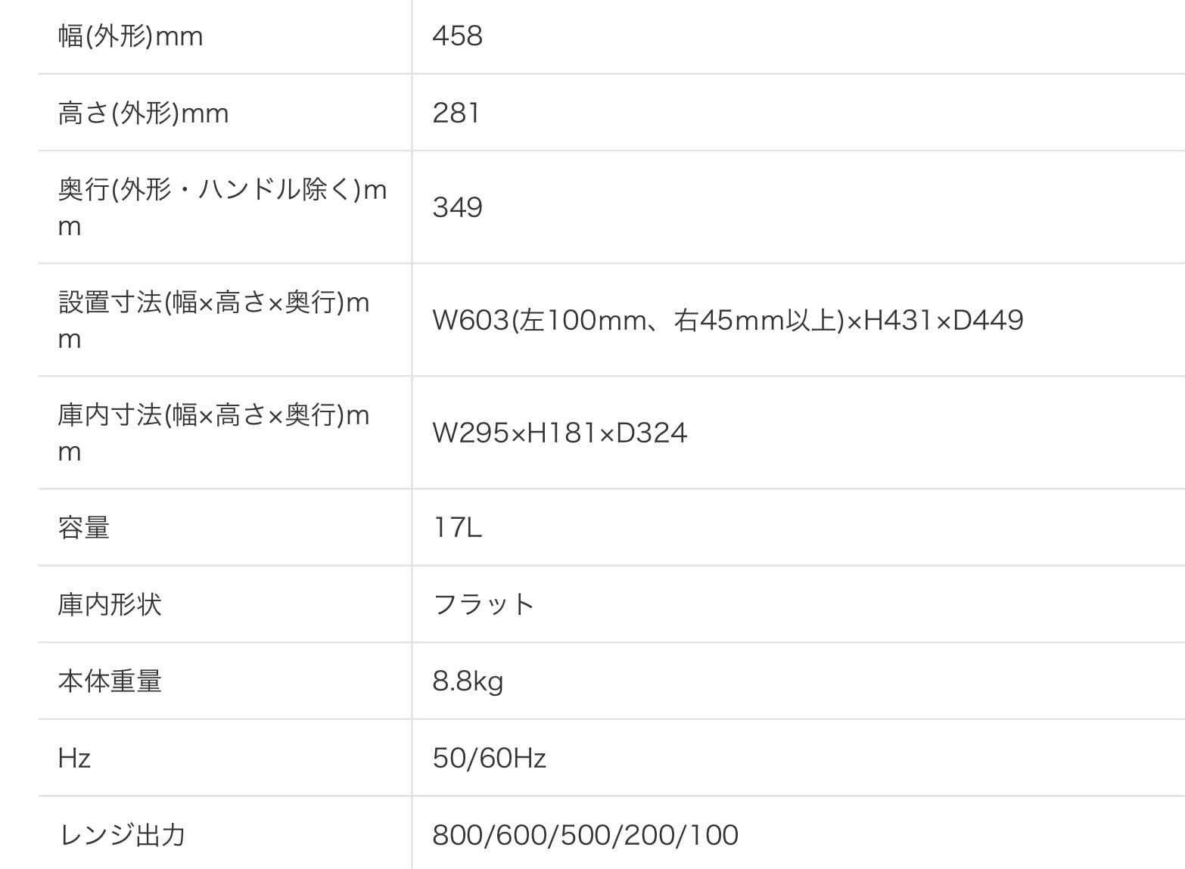Select the 50/60Hz frequency value

489,758
